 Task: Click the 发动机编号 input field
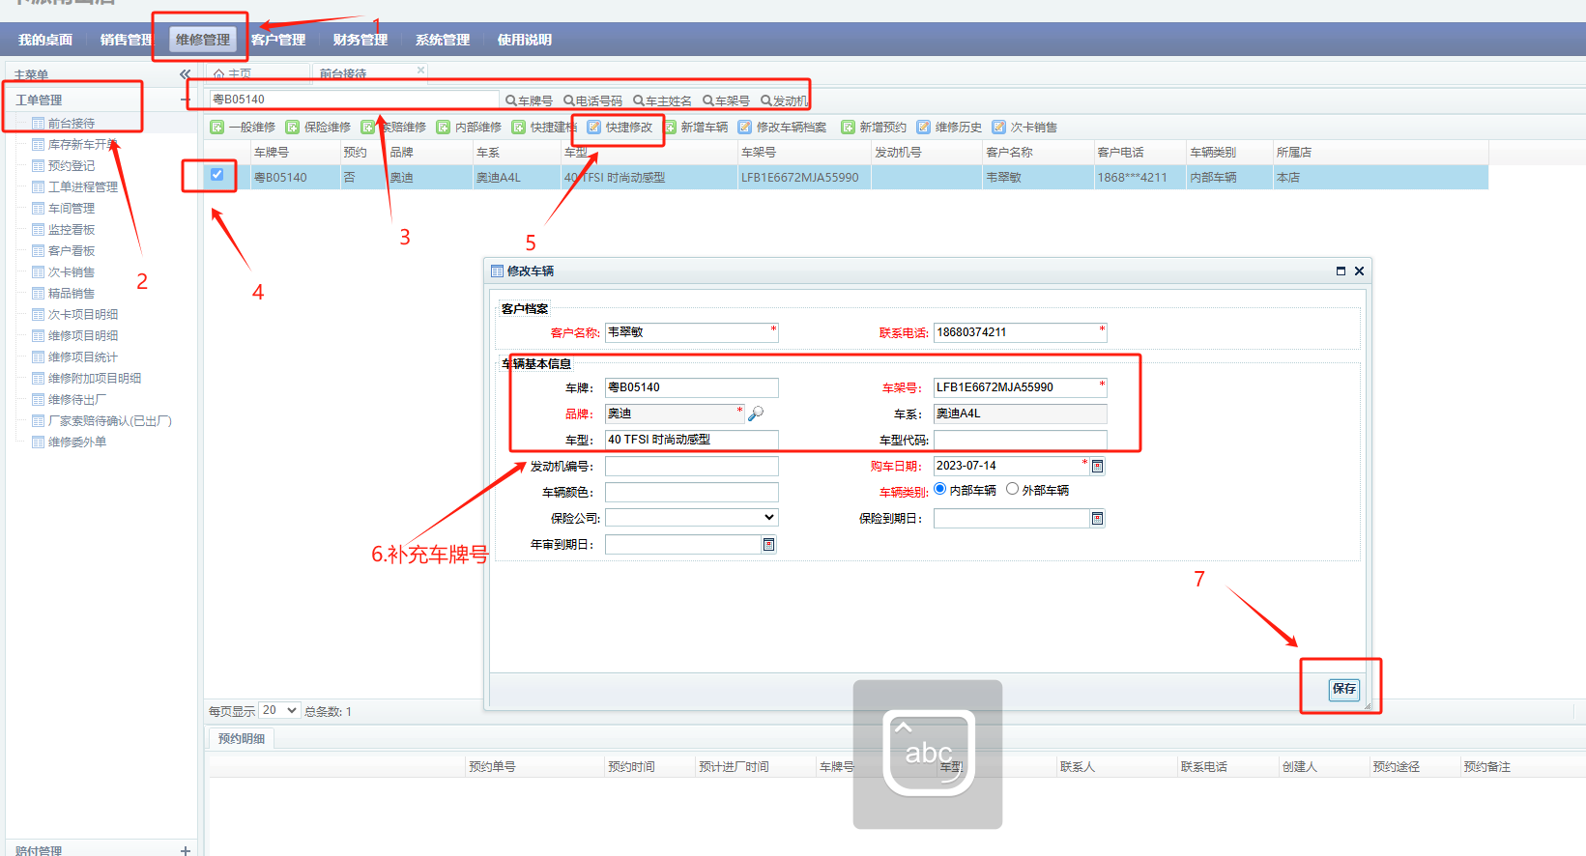coord(691,467)
